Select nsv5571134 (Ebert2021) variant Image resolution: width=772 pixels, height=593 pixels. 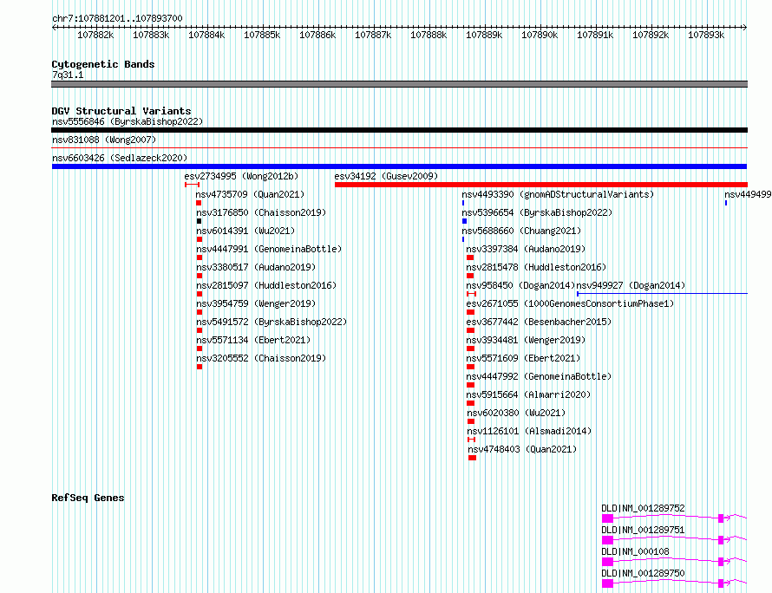point(253,340)
